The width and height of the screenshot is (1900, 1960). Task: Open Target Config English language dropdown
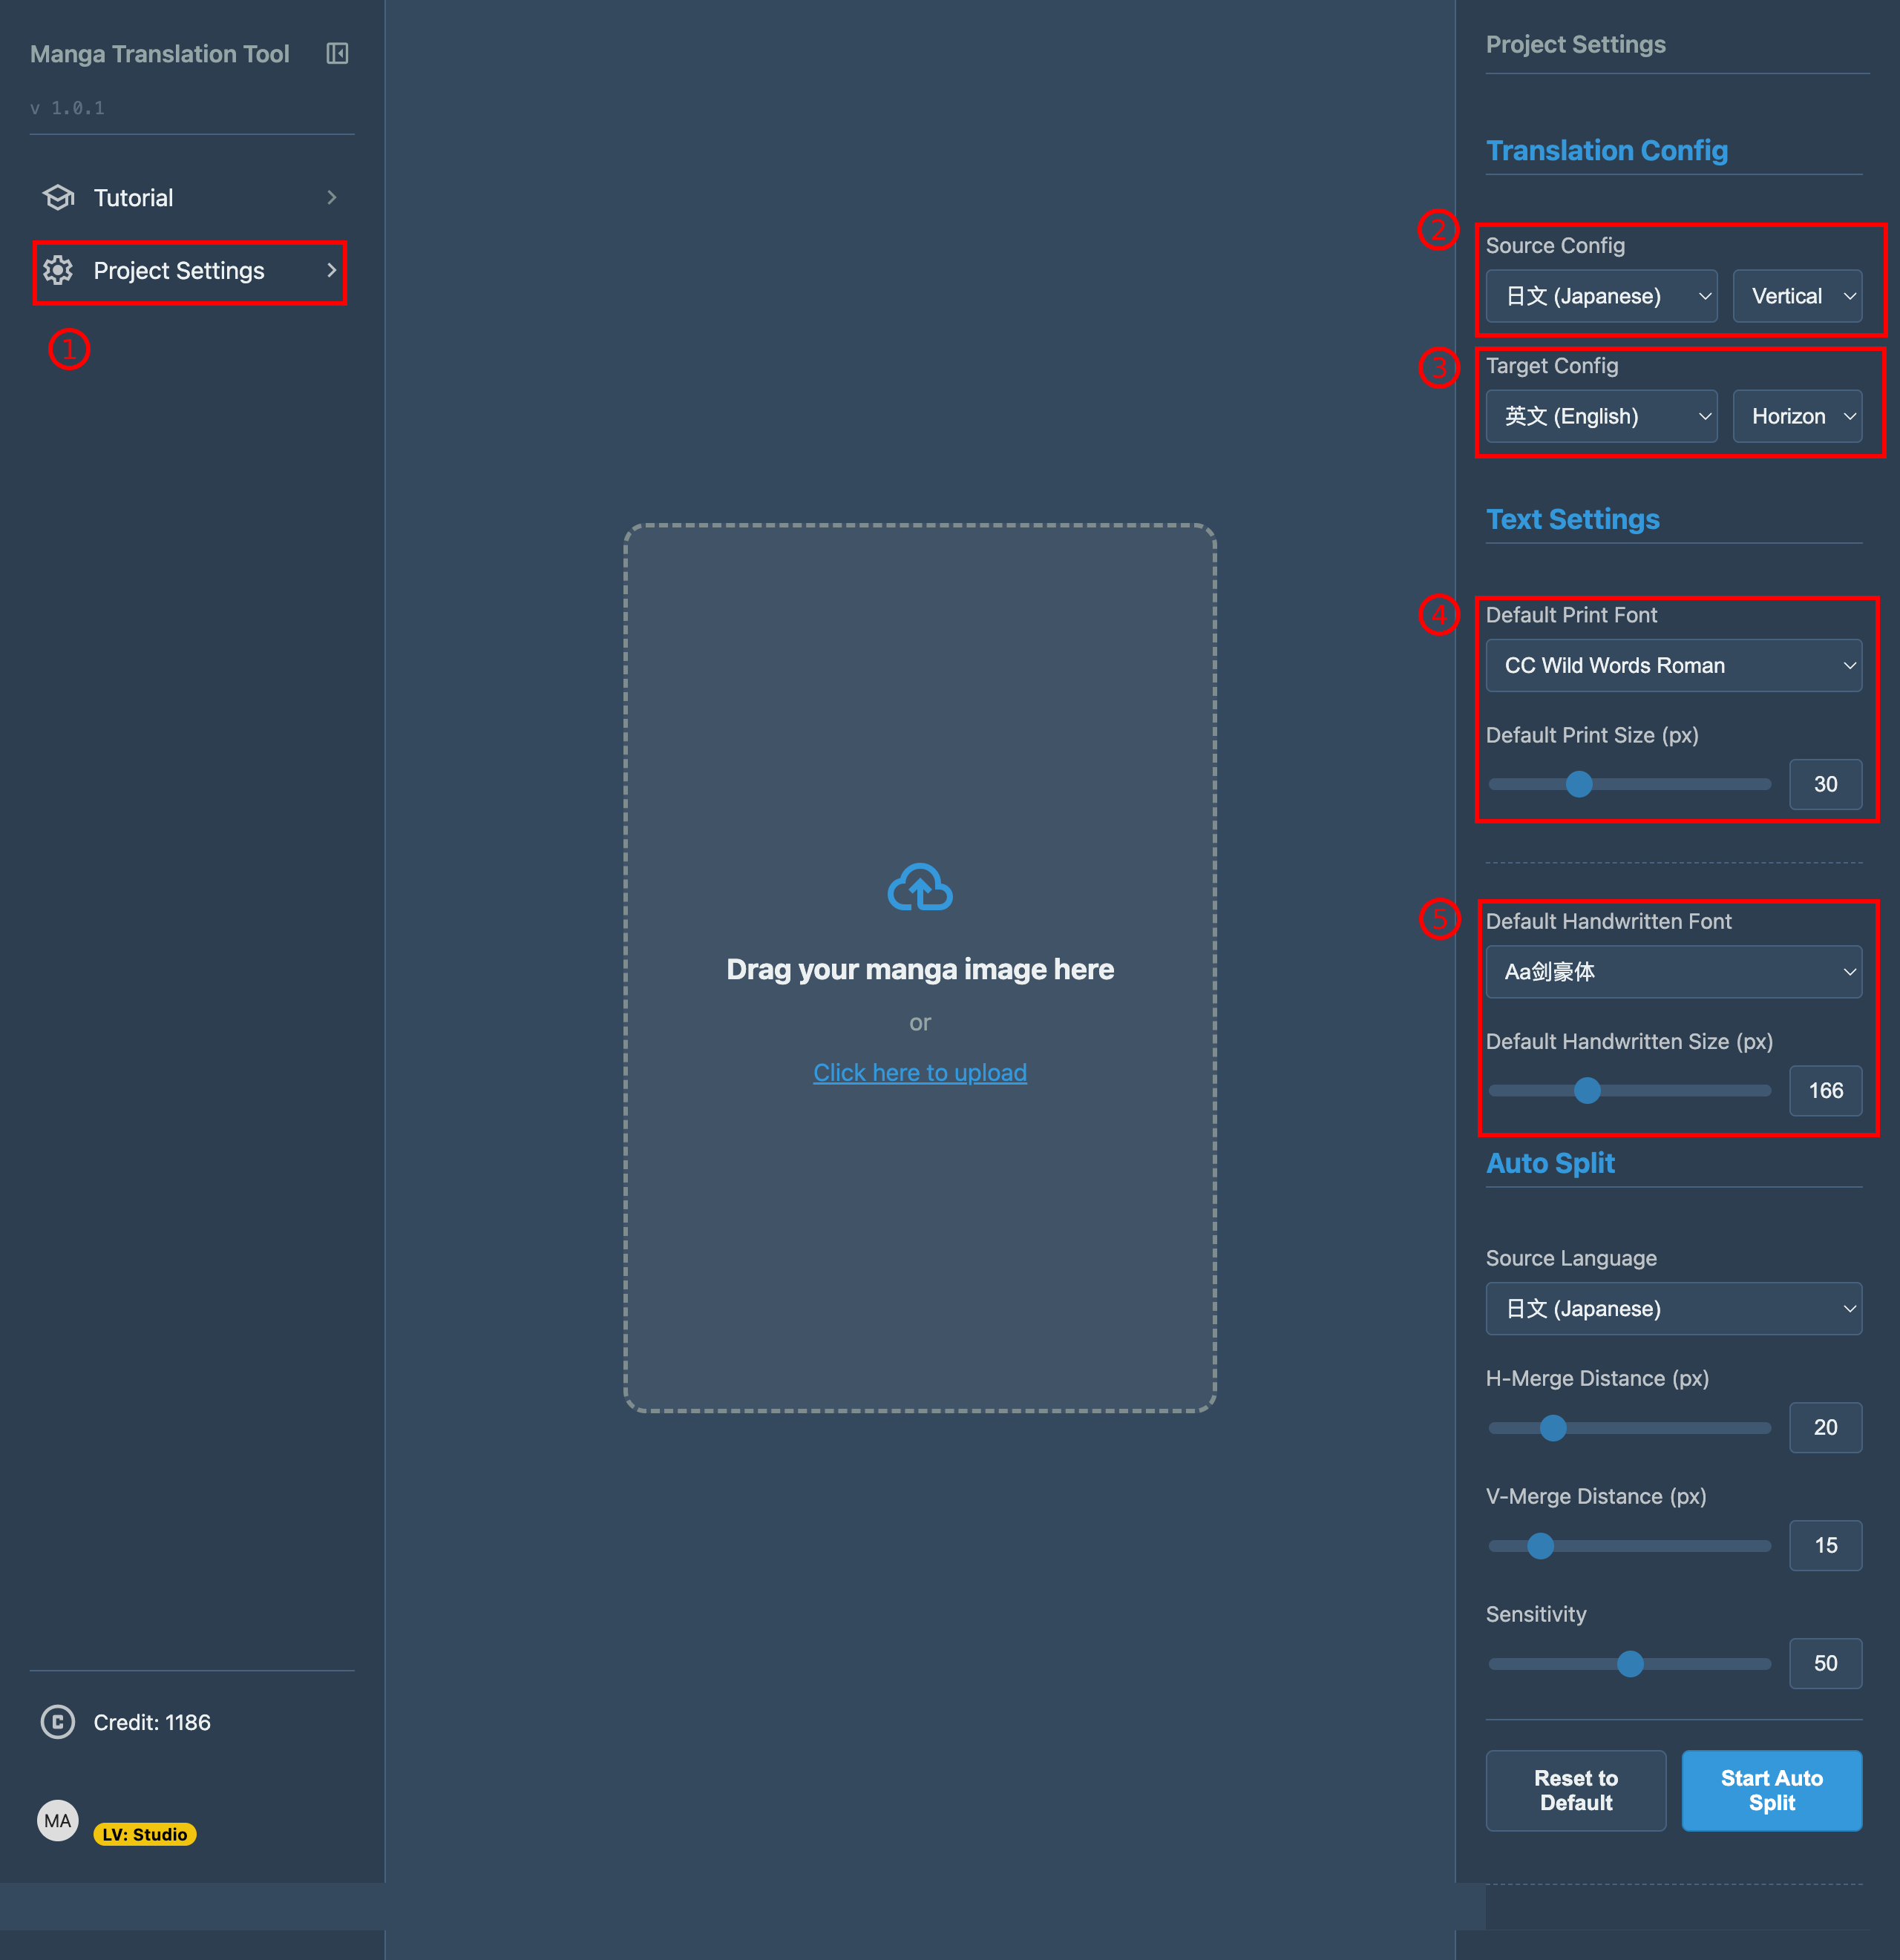(1601, 416)
